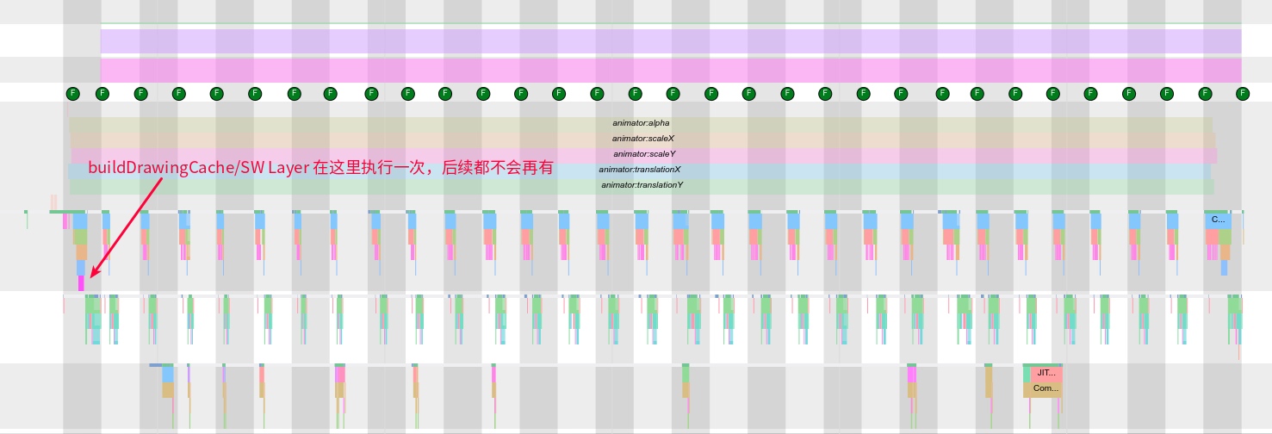Select the animator:translationX slice
Screen dimensions: 1272x434
click(641, 170)
